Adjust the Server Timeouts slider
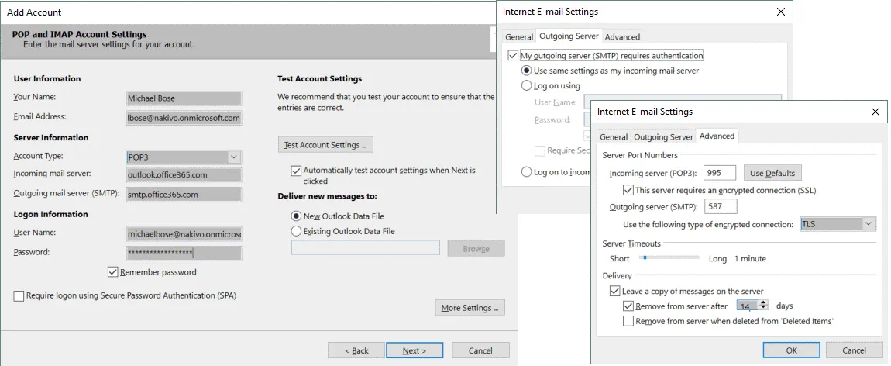Screen dimensions: 891x366 [x=645, y=258]
